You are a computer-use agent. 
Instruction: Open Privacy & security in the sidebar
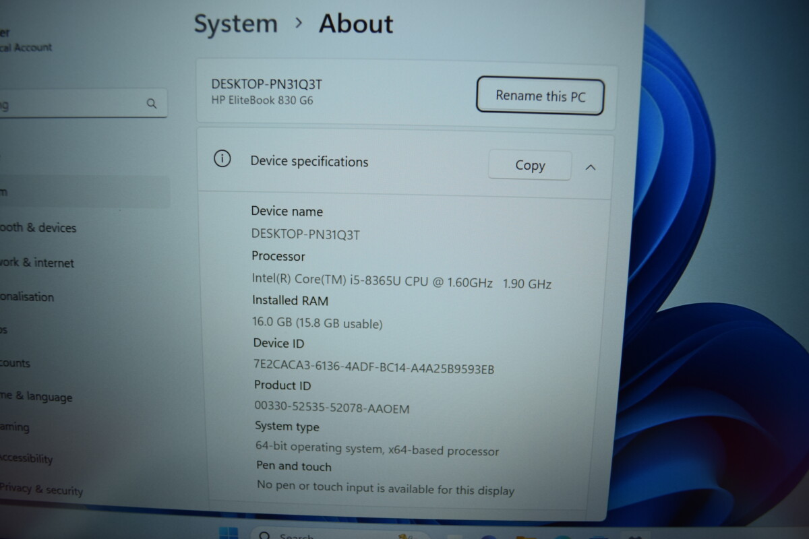(41, 490)
